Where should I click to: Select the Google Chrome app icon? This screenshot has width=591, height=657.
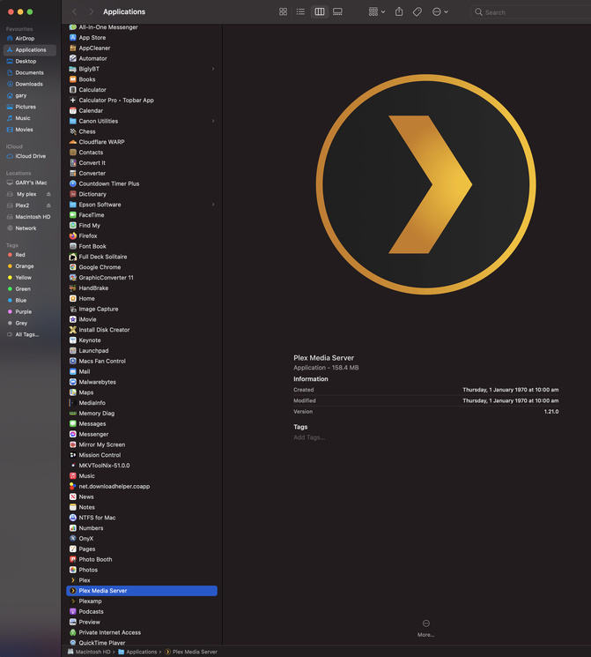click(73, 267)
